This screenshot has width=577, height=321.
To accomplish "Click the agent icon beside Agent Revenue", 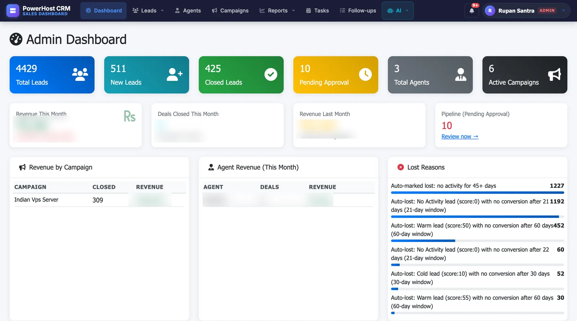I will (x=211, y=167).
